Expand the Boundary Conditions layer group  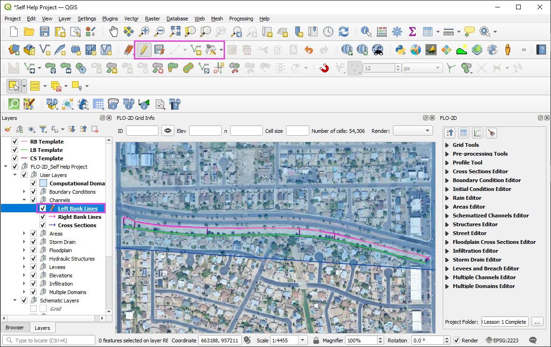click(24, 192)
